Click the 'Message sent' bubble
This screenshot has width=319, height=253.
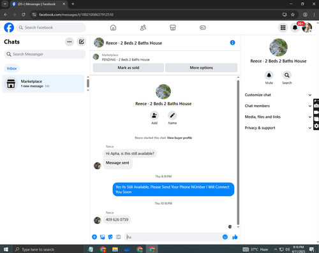point(117,163)
